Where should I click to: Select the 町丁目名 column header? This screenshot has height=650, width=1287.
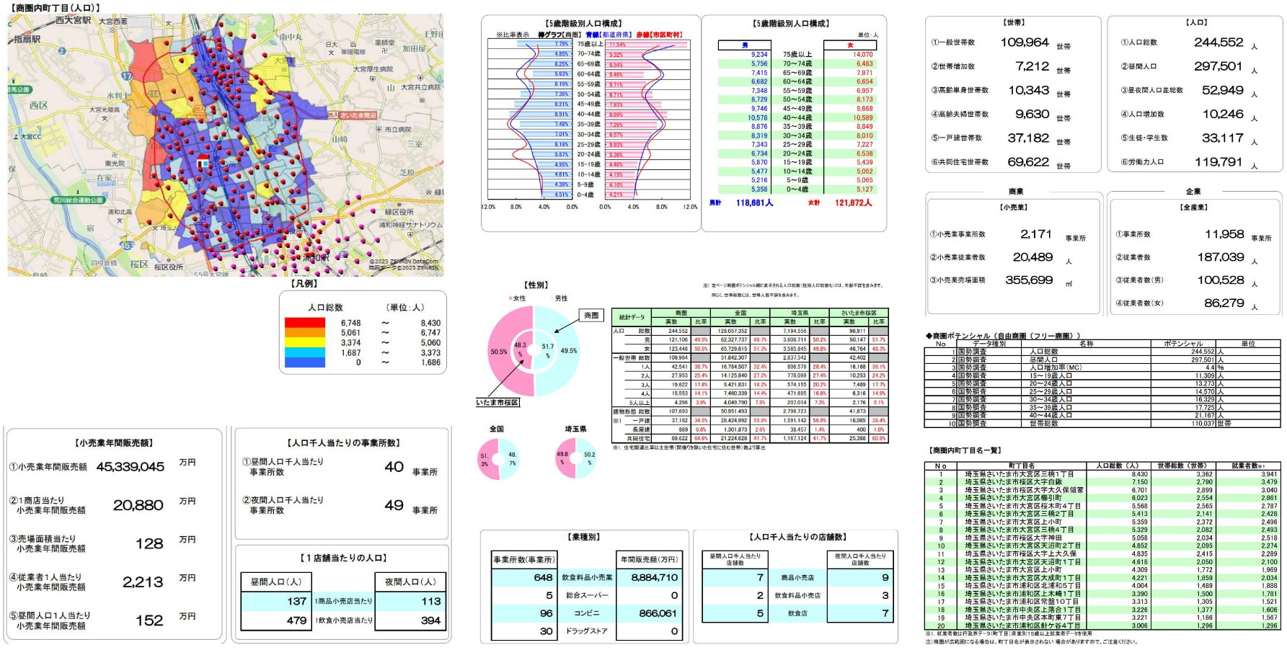point(1021,466)
